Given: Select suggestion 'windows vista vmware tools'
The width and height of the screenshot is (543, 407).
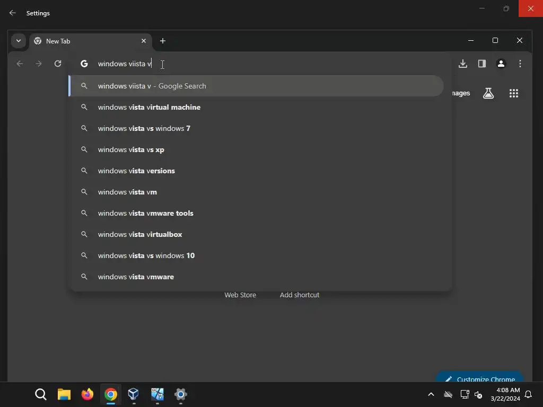Looking at the screenshot, I should (x=256, y=213).
